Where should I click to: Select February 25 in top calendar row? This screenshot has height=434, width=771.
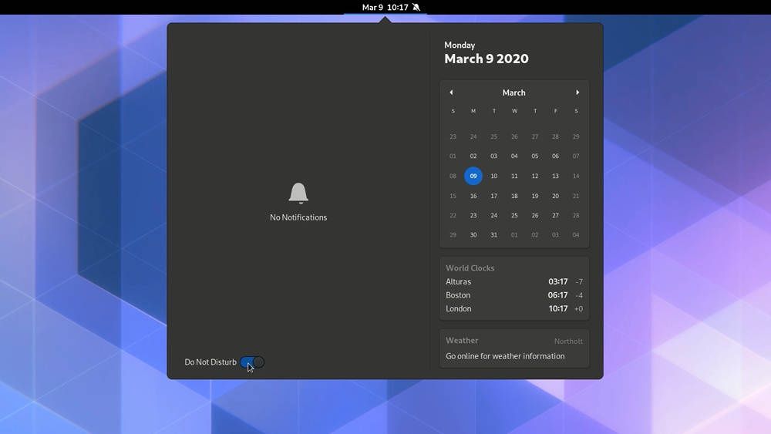pyautogui.click(x=493, y=136)
